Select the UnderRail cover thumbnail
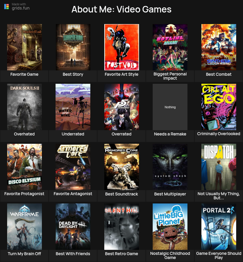Image resolution: width=243 pixels, height=262 pixels. [x=24, y=47]
